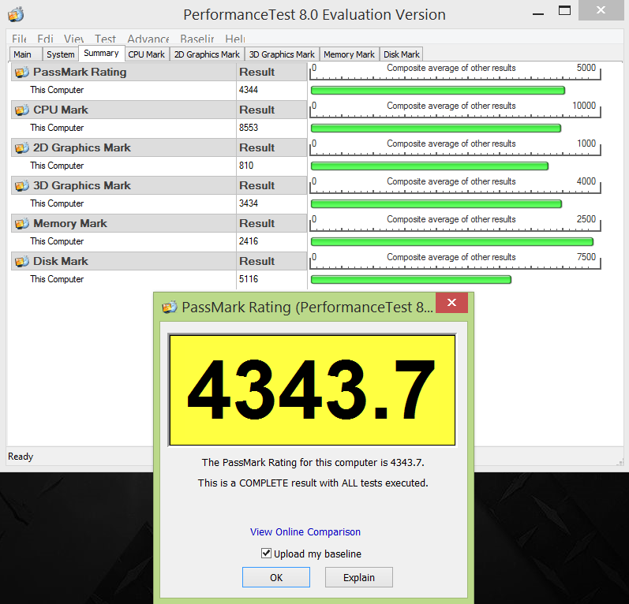Click the CPU Mark value 8553
629x604 pixels.
coord(249,128)
